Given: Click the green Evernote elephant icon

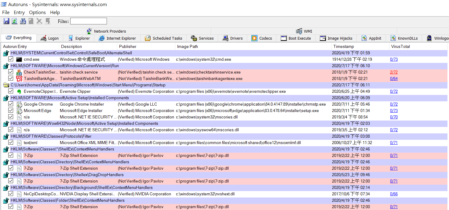Looking at the screenshot, I should [x=19, y=92].
